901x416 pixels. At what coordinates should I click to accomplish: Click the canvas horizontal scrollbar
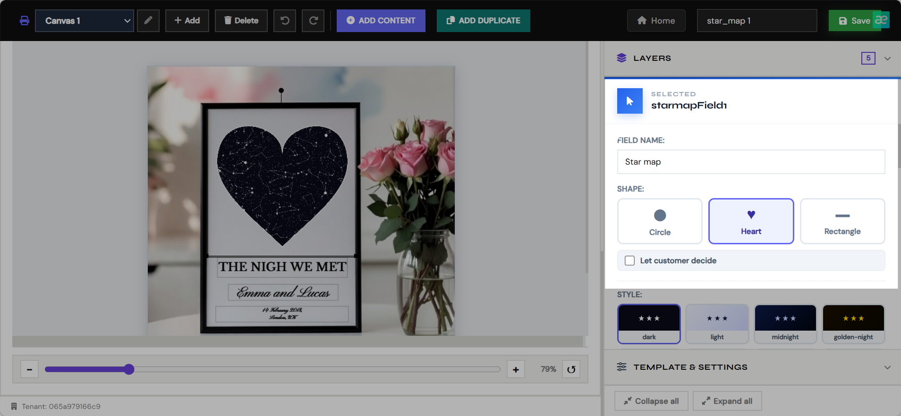[297, 341]
